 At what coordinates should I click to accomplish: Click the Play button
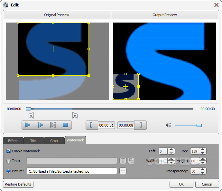pos(28,125)
